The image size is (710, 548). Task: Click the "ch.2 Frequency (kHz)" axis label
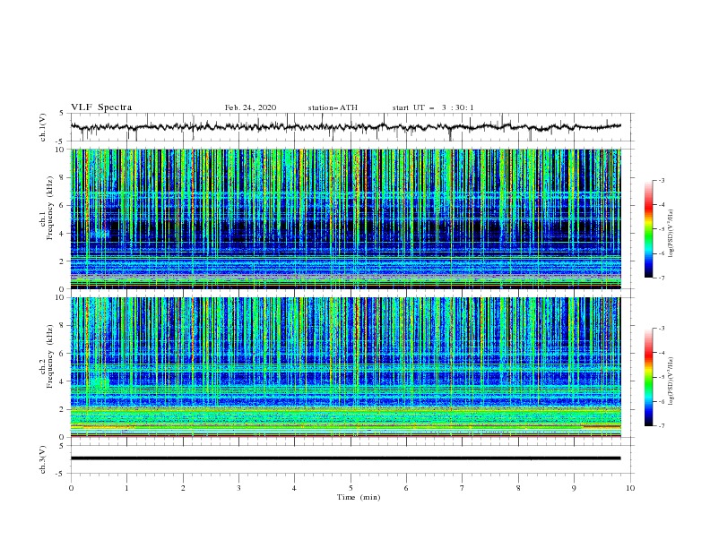[47, 356]
